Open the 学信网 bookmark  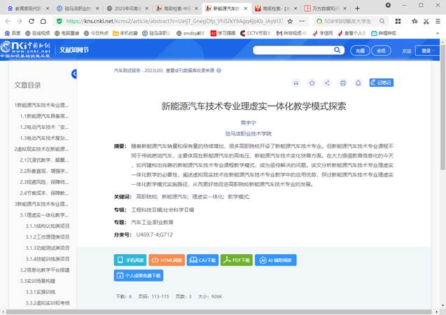pos(323,34)
